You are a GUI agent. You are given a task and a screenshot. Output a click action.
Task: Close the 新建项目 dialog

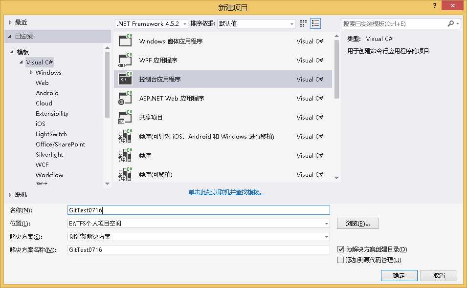(453, 6)
